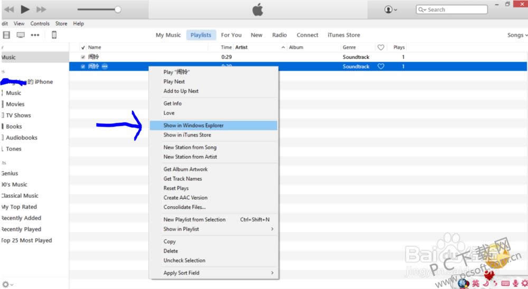
Task: Click the ellipsis button next to the selected song
Action: point(105,66)
